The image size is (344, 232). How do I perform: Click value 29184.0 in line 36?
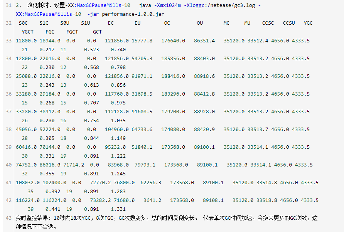click(50, 94)
